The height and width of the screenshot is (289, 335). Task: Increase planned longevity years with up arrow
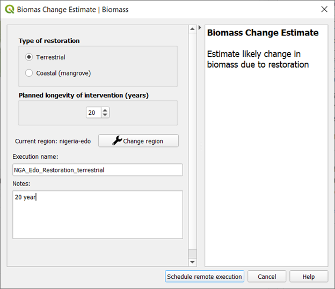tap(105, 110)
